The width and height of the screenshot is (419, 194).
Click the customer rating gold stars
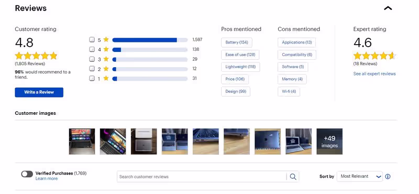pos(36,56)
